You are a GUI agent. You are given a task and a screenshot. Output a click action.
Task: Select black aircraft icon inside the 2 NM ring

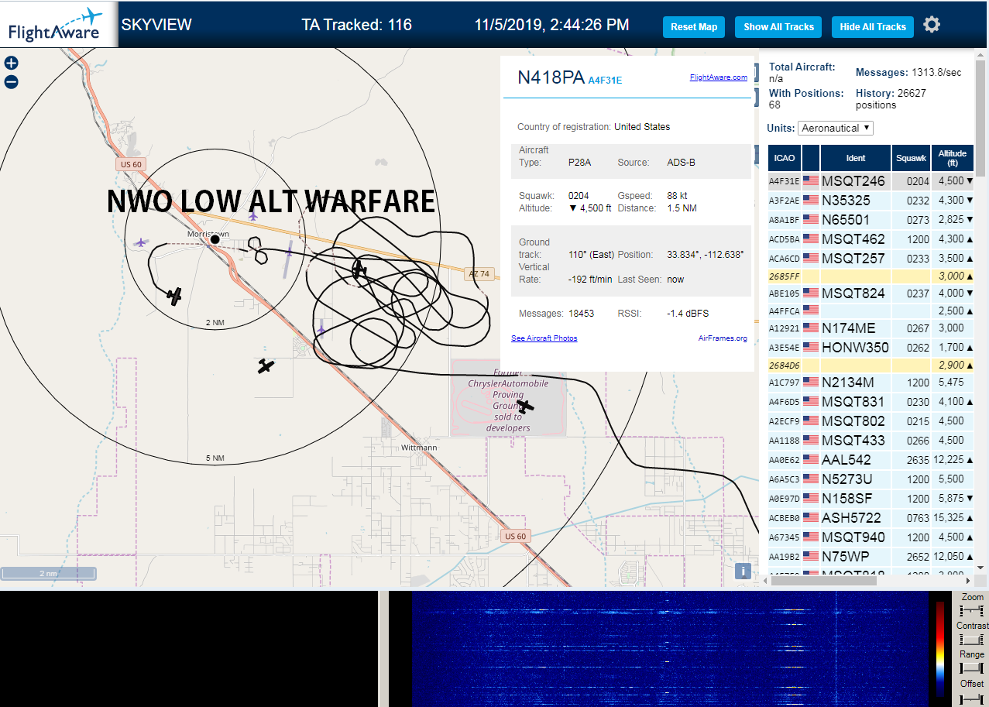coord(175,296)
